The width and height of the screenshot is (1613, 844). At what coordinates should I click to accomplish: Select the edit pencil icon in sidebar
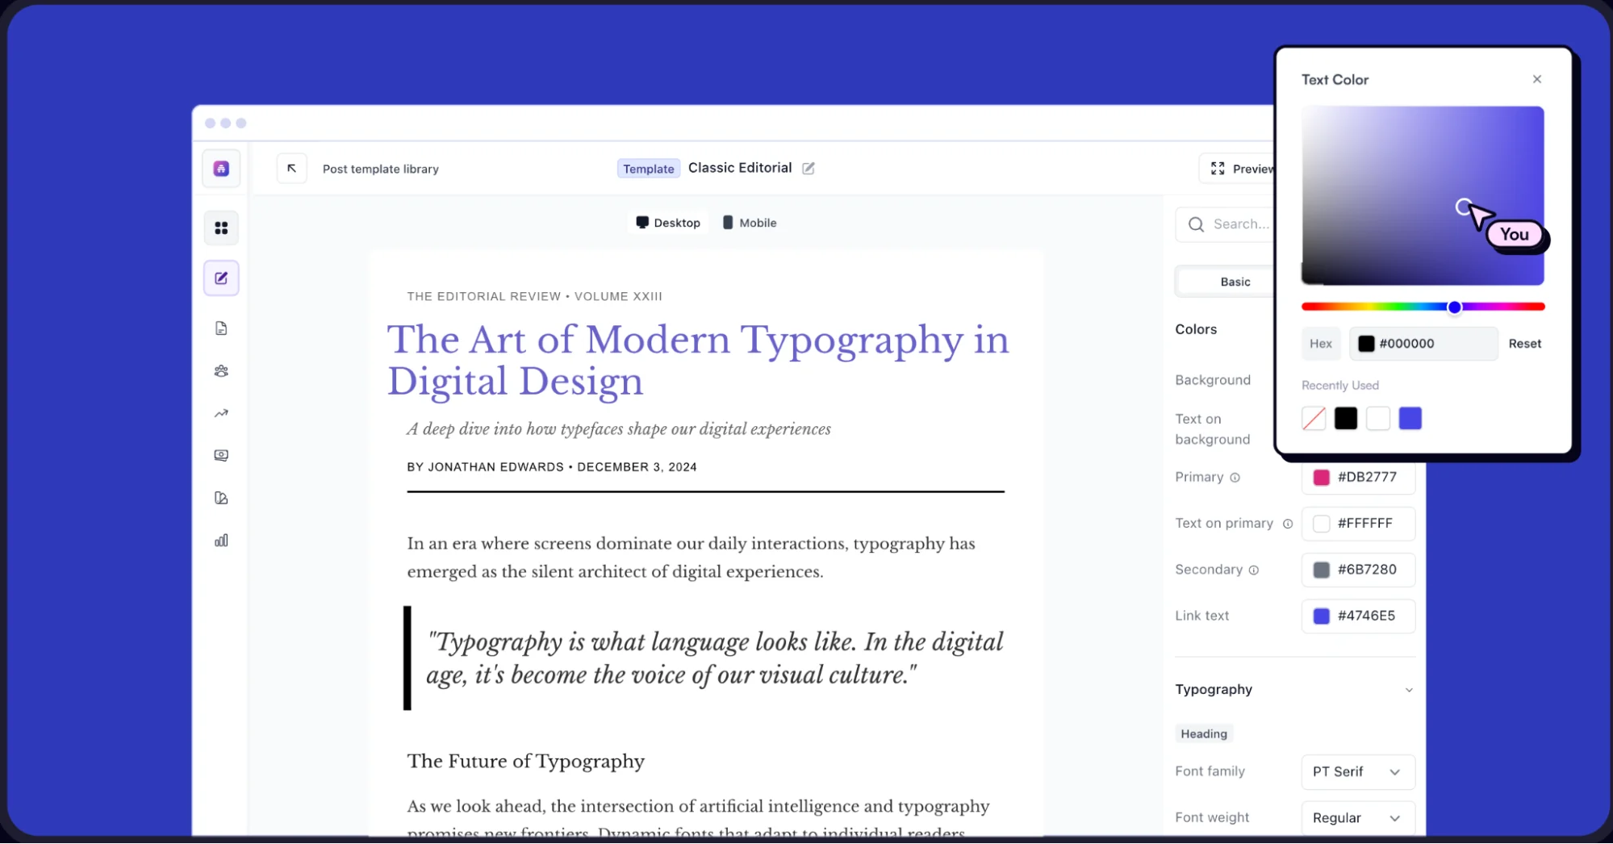(x=221, y=278)
